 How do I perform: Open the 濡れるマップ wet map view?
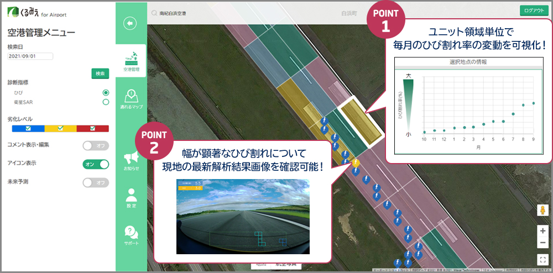(x=131, y=98)
